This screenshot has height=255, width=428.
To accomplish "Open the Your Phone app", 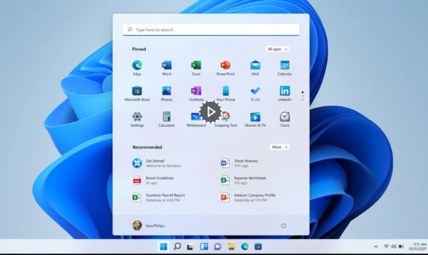I will 225,94.
